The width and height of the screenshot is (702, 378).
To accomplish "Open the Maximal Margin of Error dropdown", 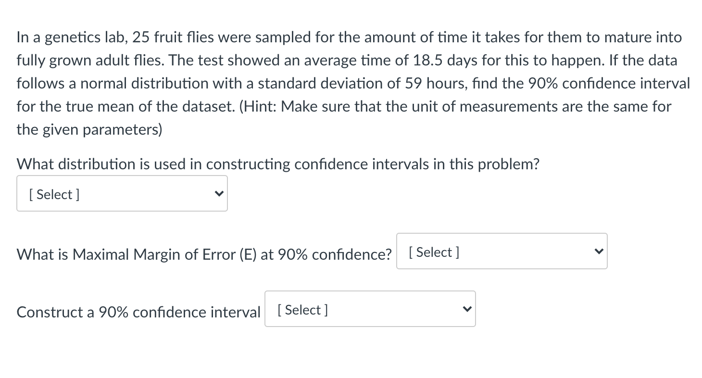I will 501,251.
